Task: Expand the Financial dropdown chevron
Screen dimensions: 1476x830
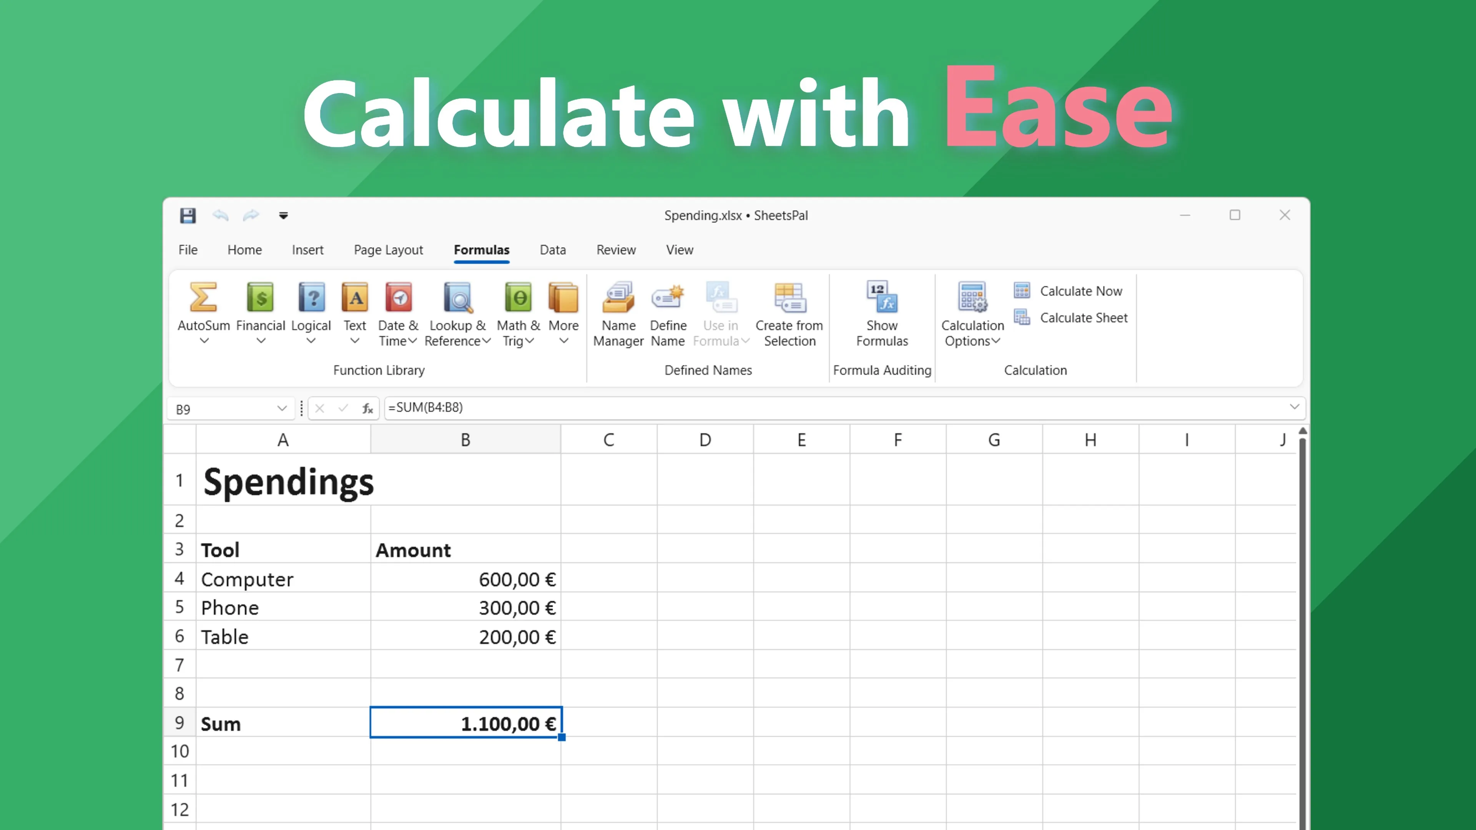Action: 261,341
